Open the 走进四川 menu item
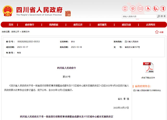Viewport: 167px width, 120px height. 151,25
